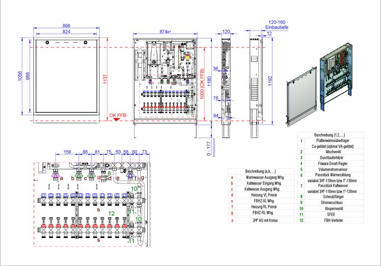Click the 58 spacing dimension
The width and height of the screenshot is (381, 266).
click(x=126, y=152)
